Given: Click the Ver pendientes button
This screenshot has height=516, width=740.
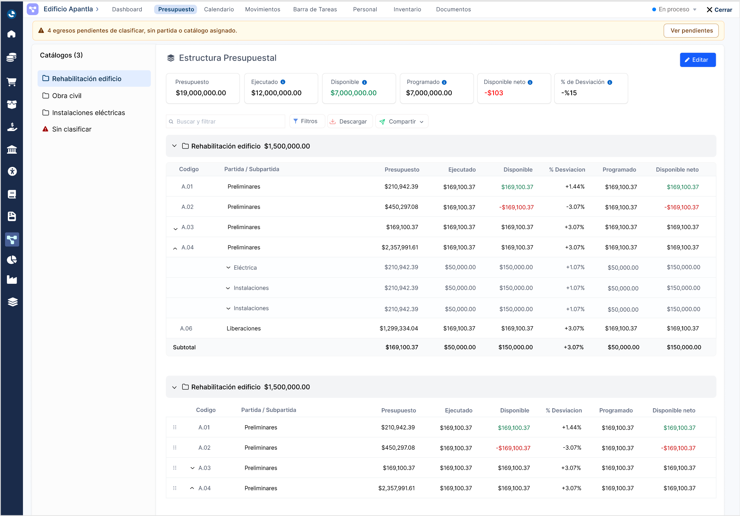Looking at the screenshot, I should tap(691, 30).
